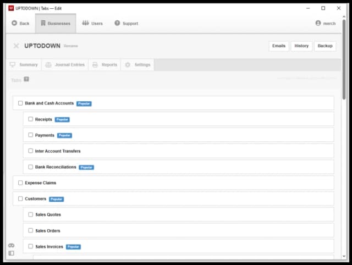Viewport: 352px width, 265px height.
Task: Enable Bank and Cash Accounts checkbox
Action: [20, 103]
